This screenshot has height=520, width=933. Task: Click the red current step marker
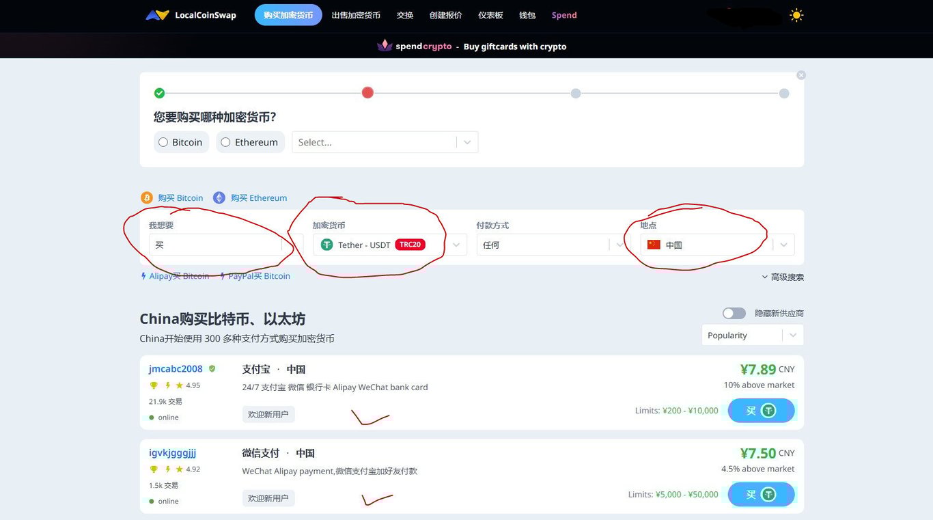click(367, 92)
